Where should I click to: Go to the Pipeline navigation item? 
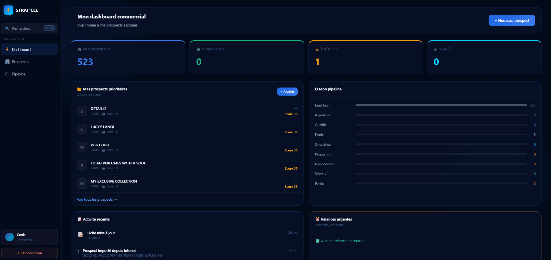30,74
